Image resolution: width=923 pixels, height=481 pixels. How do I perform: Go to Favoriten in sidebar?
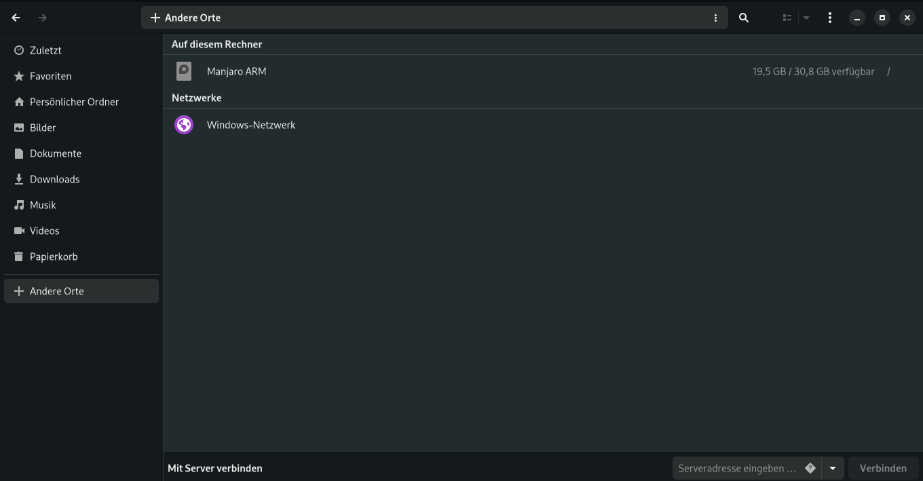pos(50,76)
